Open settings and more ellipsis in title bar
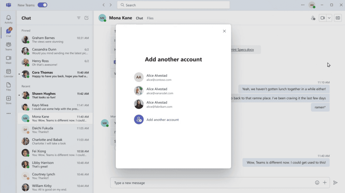Image resolution: width=345 pixels, height=193 pixels. pos(303,5)
